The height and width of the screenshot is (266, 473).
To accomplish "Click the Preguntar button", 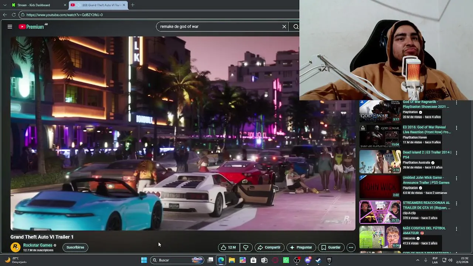I will pos(301,248).
